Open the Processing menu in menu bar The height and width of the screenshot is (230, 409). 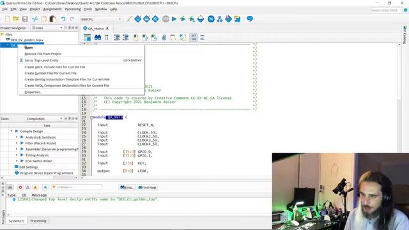73,9
